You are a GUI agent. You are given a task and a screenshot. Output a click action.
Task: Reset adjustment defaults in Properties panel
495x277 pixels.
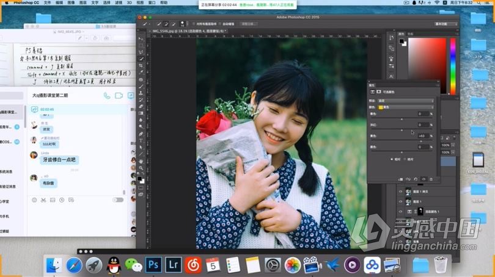coord(416,179)
